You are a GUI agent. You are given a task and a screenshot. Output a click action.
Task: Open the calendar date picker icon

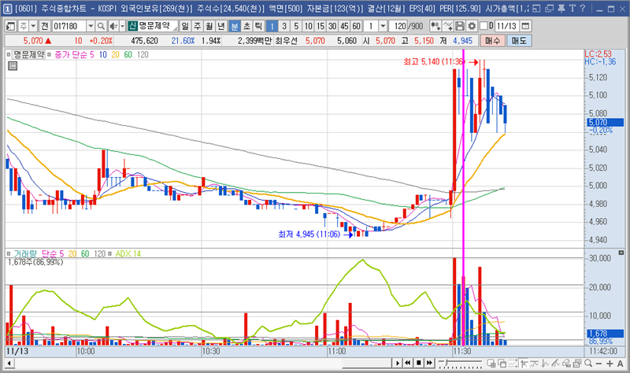pyautogui.click(x=526, y=26)
